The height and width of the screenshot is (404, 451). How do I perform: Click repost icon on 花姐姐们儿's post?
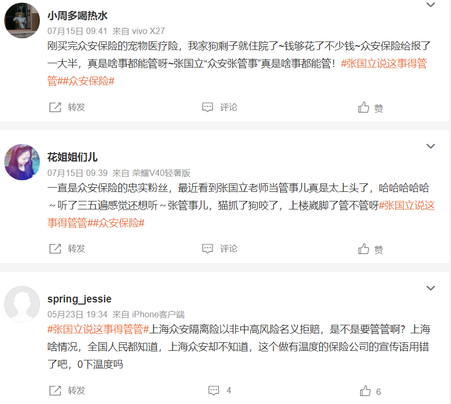pos(55,249)
